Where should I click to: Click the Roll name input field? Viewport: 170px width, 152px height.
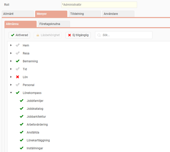click(99, 5)
